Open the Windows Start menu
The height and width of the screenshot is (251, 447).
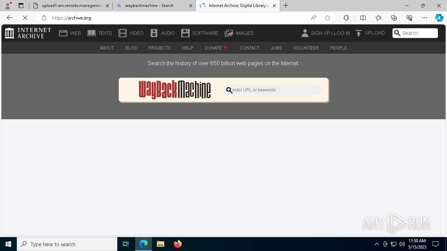[x=8, y=244]
